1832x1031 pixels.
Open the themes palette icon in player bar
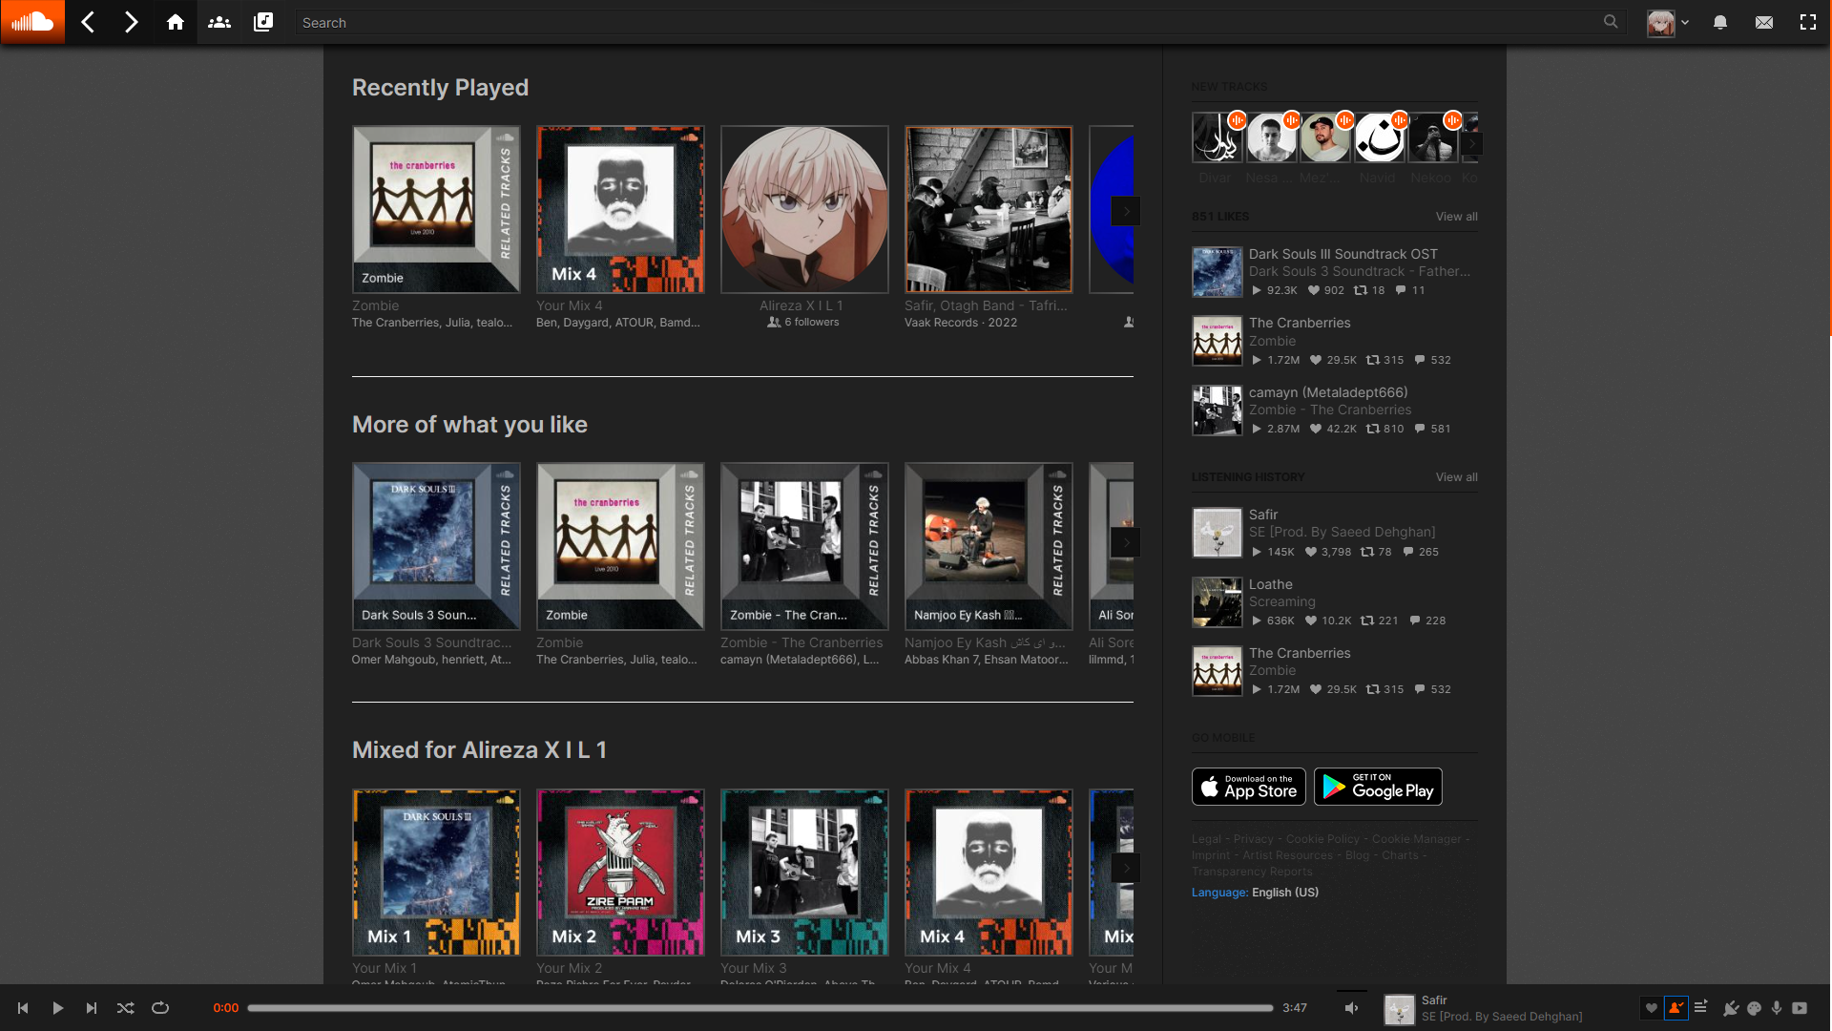1754,1008
